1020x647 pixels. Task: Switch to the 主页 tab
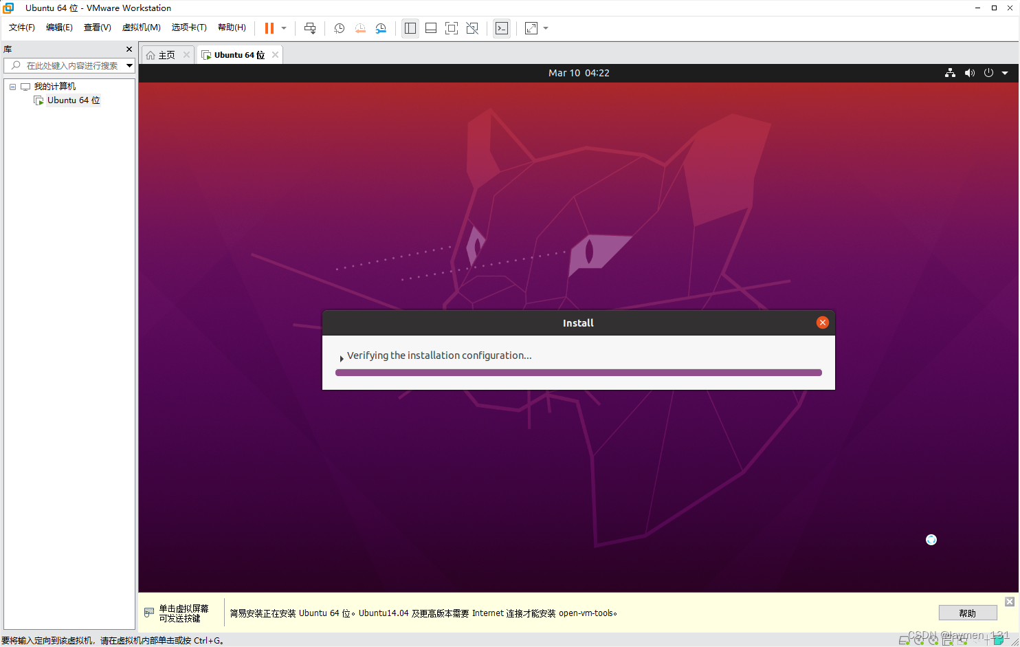tap(166, 54)
